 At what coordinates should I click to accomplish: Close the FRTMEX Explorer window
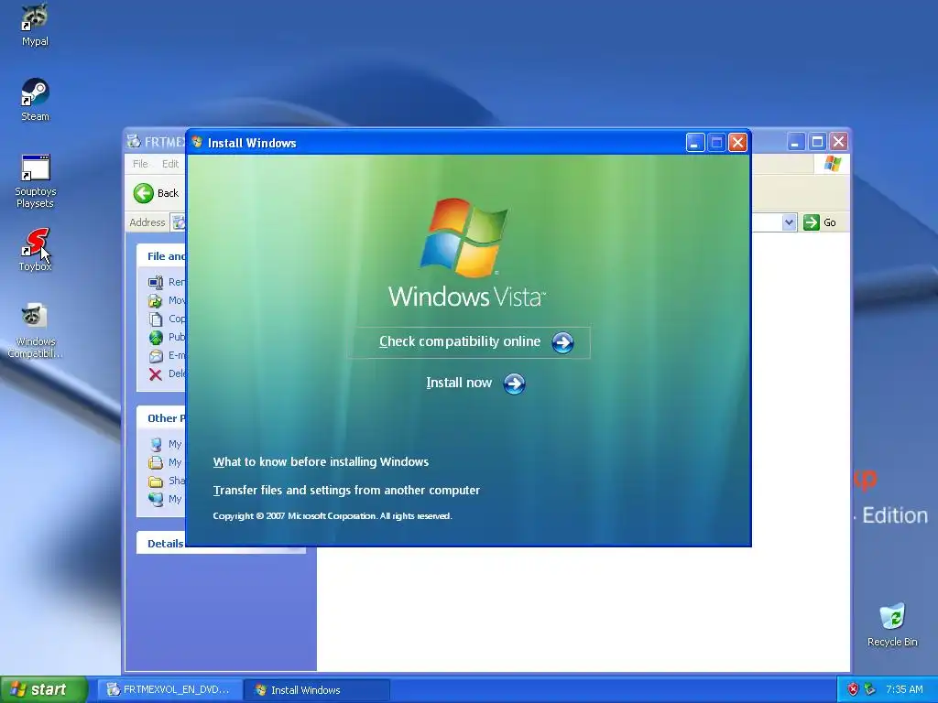pyautogui.click(x=839, y=142)
